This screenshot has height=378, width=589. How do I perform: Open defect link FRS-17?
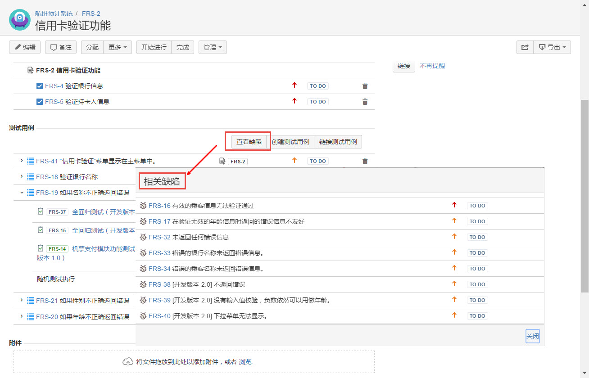[x=159, y=221]
